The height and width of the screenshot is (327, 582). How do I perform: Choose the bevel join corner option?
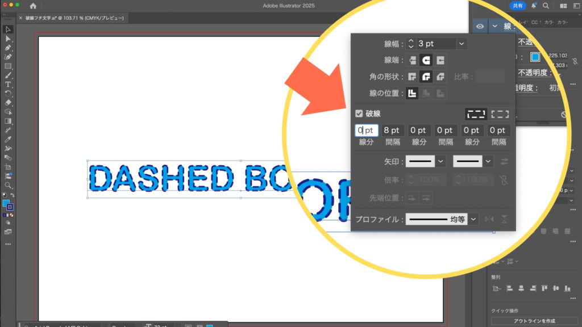440,77
